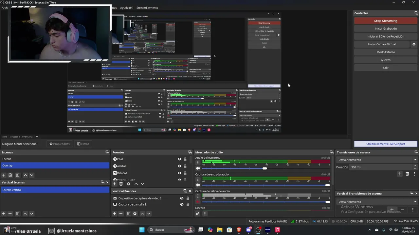Viewport: 419px width, 235px height.
Task: Unmute Captura de salida de audio
Action: pos(198,202)
